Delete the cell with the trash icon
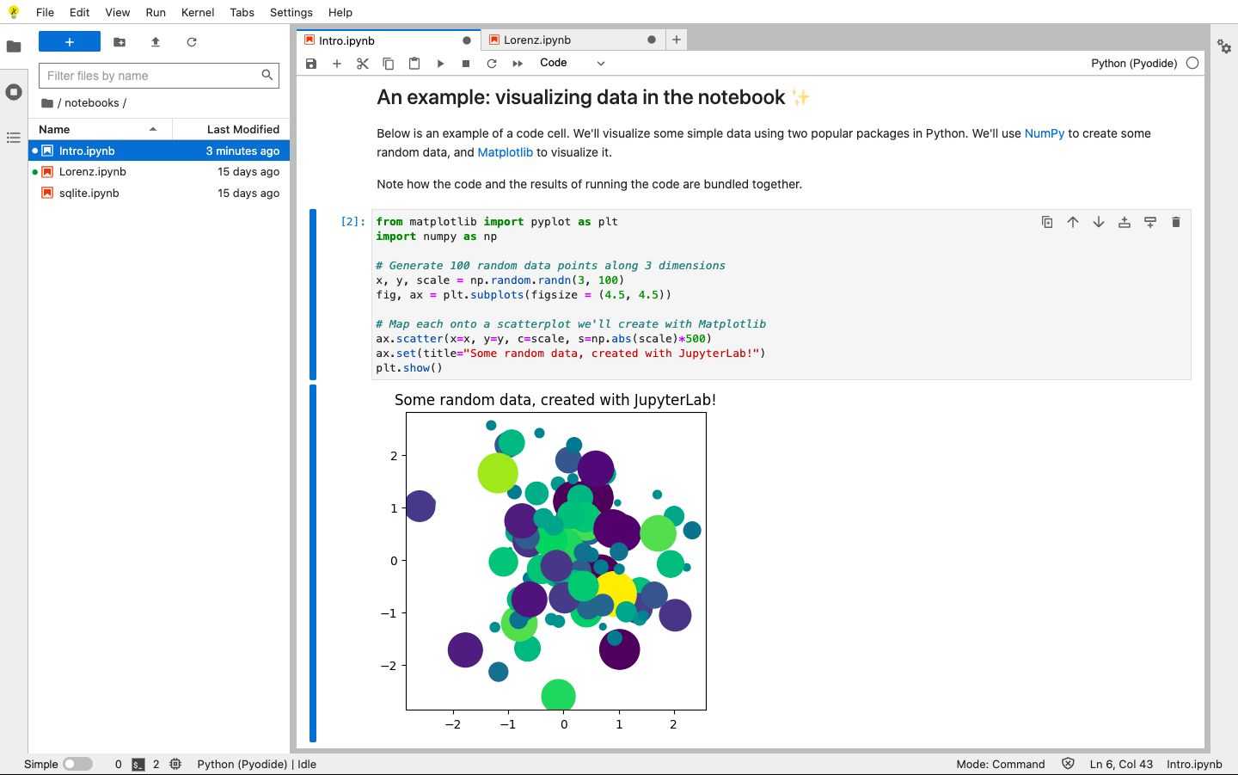The image size is (1238, 775). [1175, 222]
